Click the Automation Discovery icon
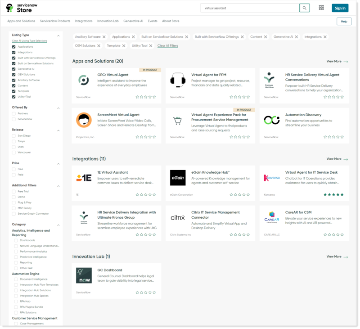This screenshot has width=360, height=329. [272, 120]
